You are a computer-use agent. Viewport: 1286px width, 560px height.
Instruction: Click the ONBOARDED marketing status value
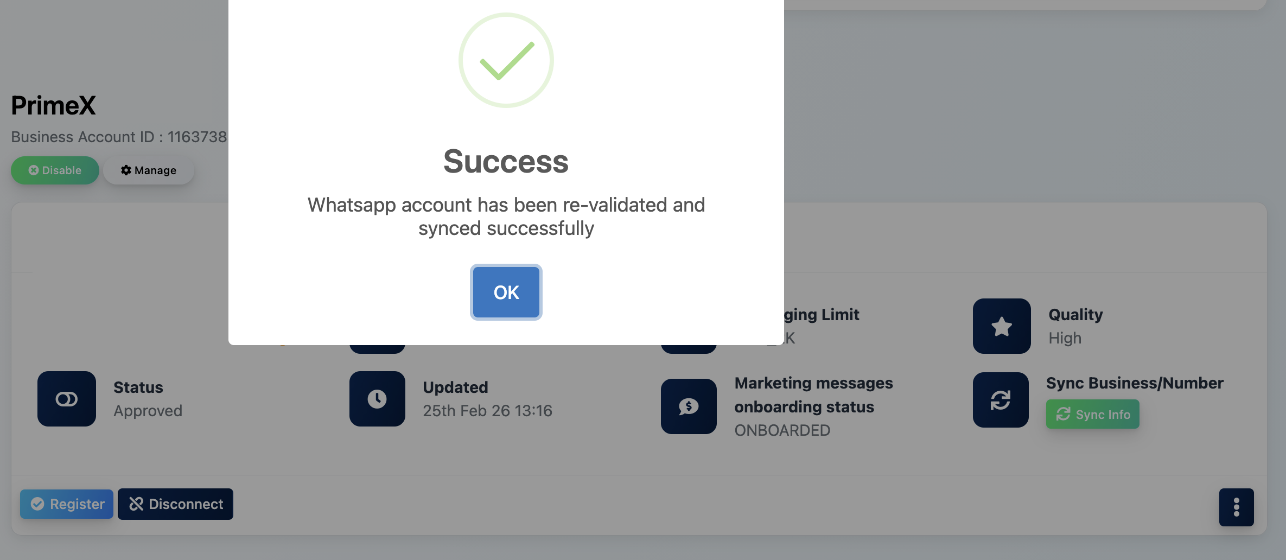782,430
